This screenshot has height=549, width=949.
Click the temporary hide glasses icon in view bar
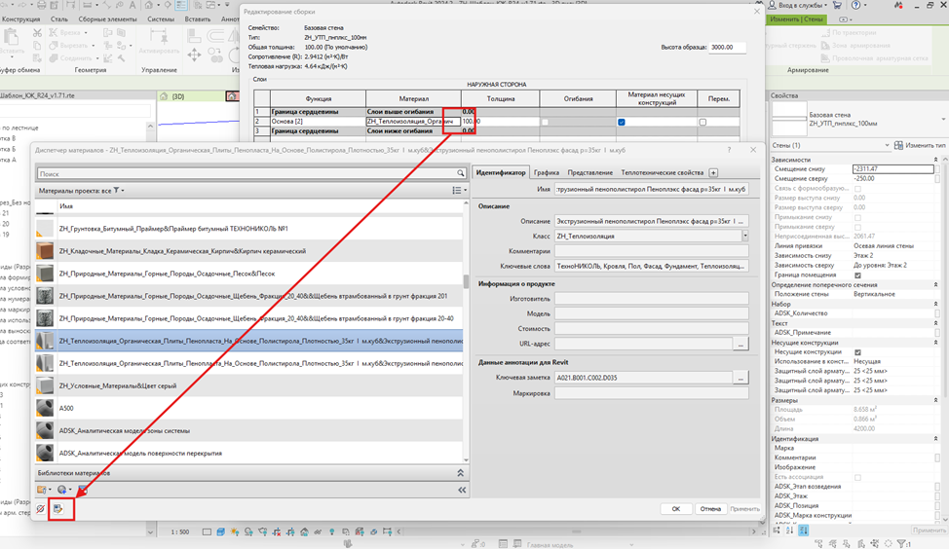[318, 532]
